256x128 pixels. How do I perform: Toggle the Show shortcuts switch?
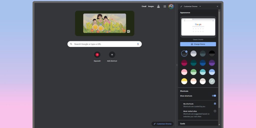(214, 96)
